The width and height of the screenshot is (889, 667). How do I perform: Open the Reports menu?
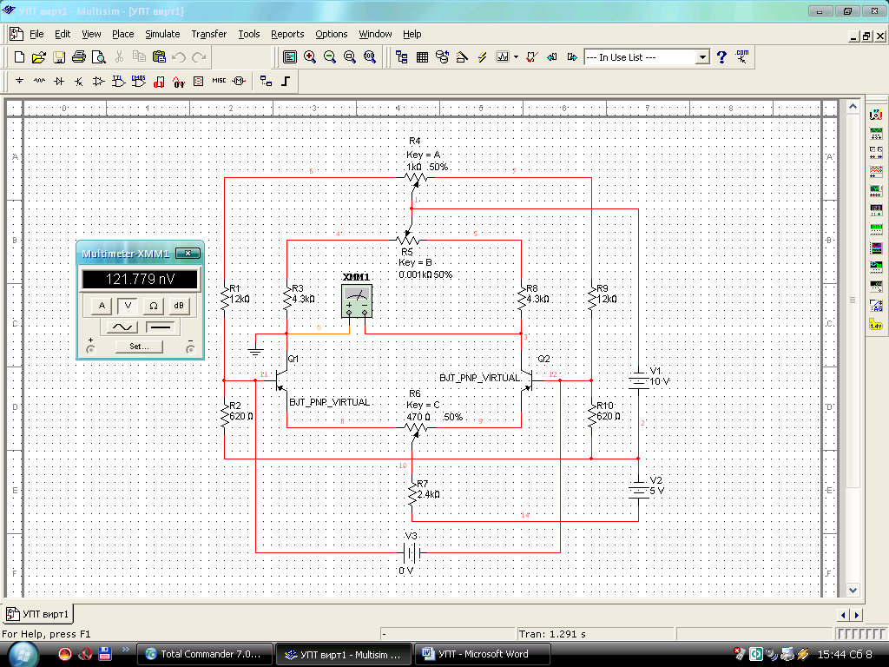click(x=287, y=34)
